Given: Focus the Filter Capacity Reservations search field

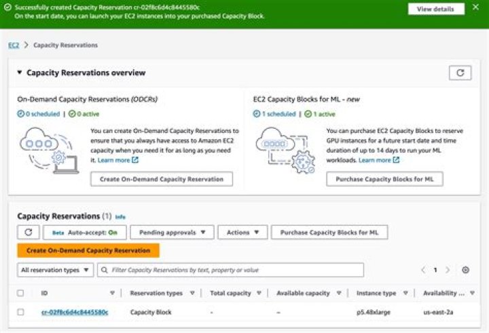Looking at the screenshot, I should (231, 270).
